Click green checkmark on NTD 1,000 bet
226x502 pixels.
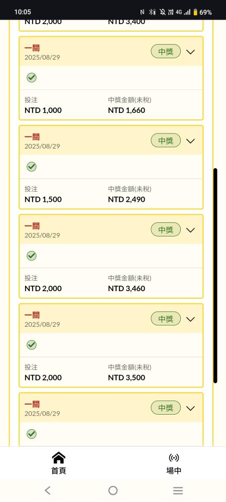pyautogui.click(x=31, y=77)
